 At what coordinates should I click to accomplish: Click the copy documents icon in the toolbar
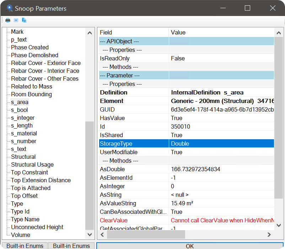(x=24, y=20)
